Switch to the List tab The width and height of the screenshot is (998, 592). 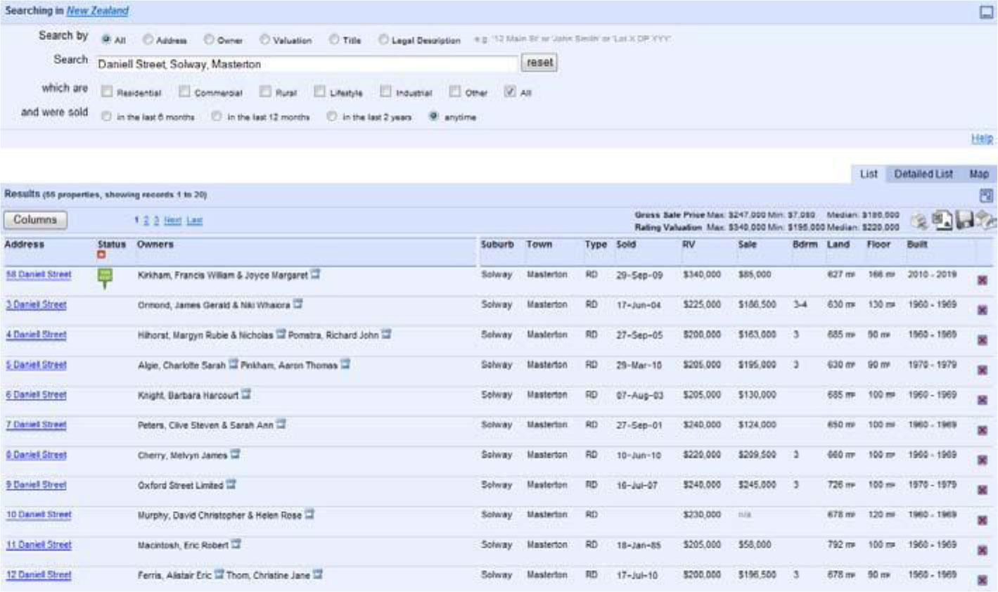(869, 174)
